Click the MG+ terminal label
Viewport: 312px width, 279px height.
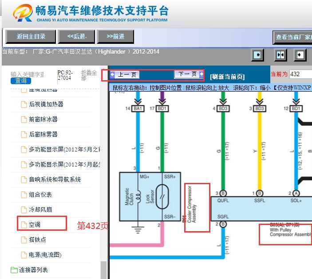144,177
